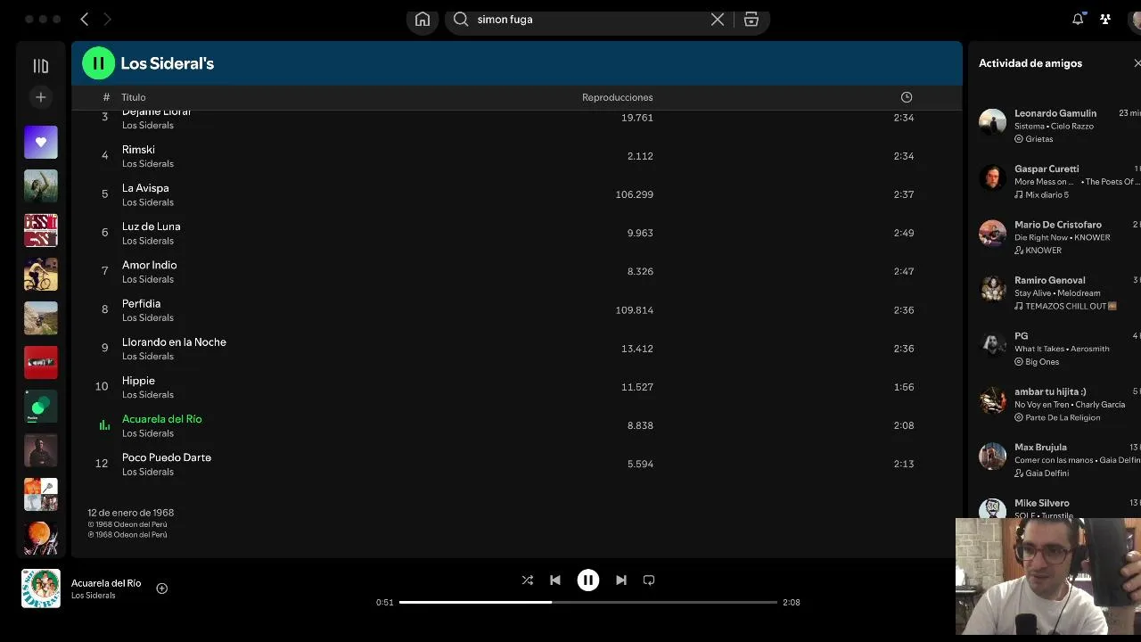1141x642 pixels.
Task: Collapse Your Library sidebar icon
Action: [40, 66]
